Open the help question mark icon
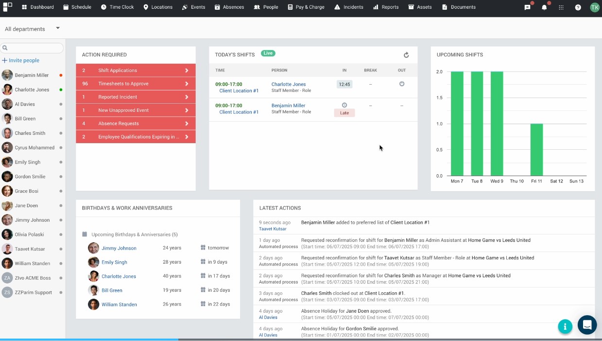 [578, 7]
